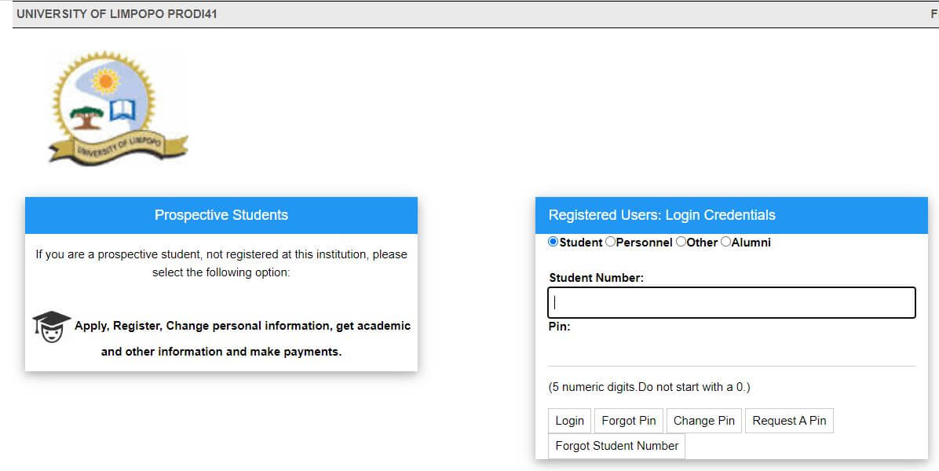Select the Other user type radio
Viewport: 939px width, 471px height.
[681, 242]
